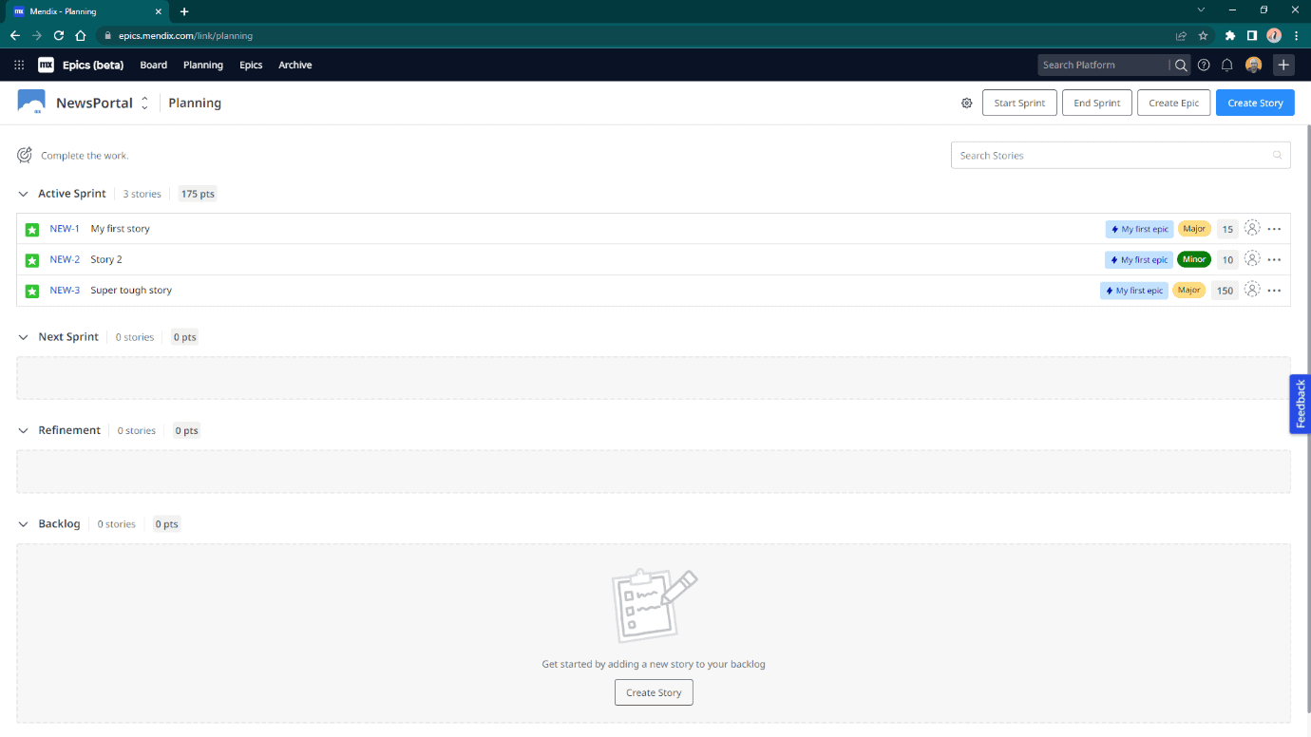Click the magnifier in Search Stories
The height and width of the screenshot is (737, 1311).
pos(1277,155)
